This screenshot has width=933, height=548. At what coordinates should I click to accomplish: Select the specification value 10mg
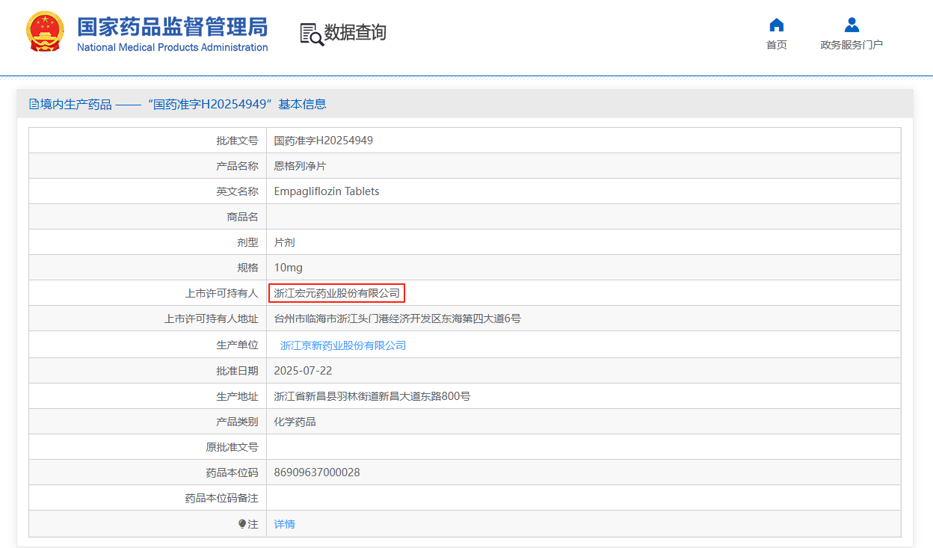pos(289,268)
